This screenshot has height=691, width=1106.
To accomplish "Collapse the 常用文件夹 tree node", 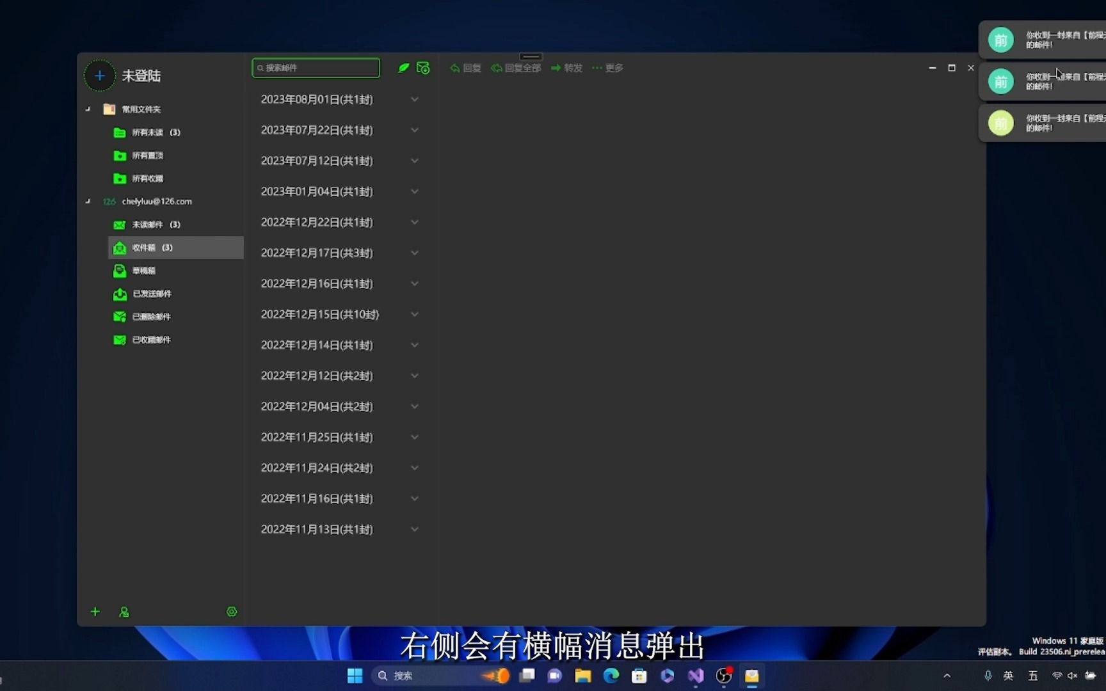I will pos(88,109).
